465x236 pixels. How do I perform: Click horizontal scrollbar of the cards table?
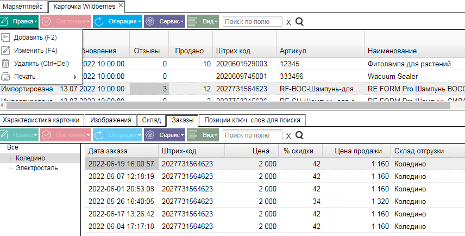click(228, 105)
